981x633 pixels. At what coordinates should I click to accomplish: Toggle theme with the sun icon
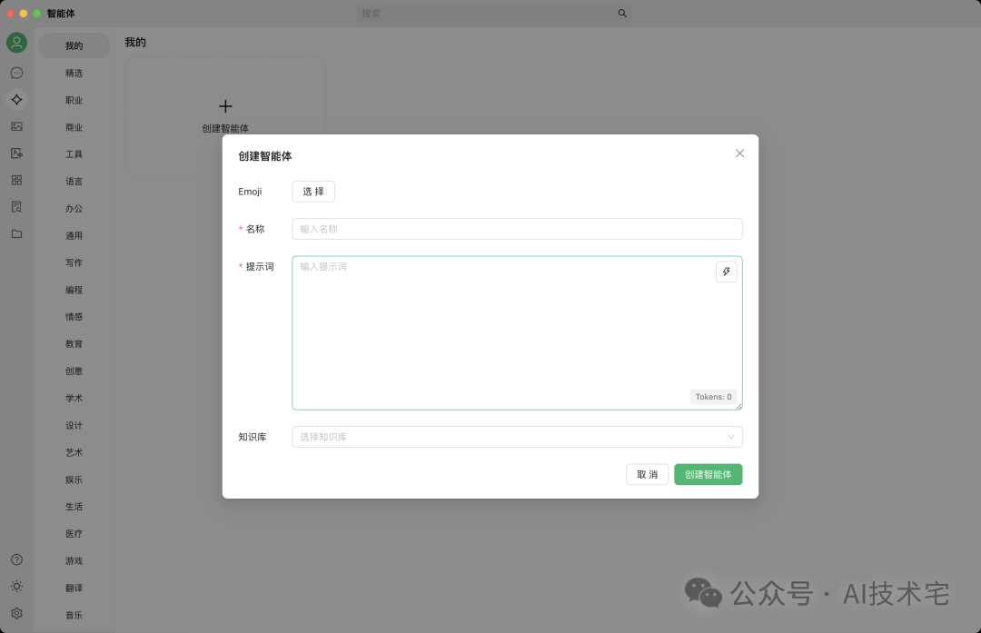tap(17, 586)
